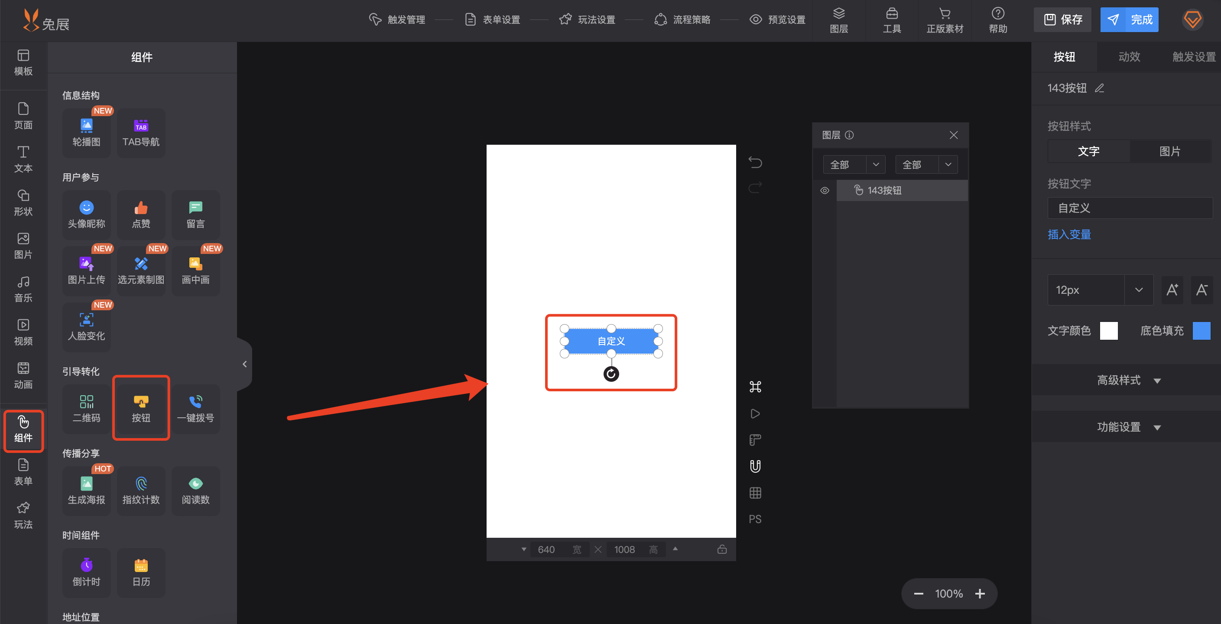Add the 画中画 component
Viewport: 1221px width, 624px height.
point(195,271)
